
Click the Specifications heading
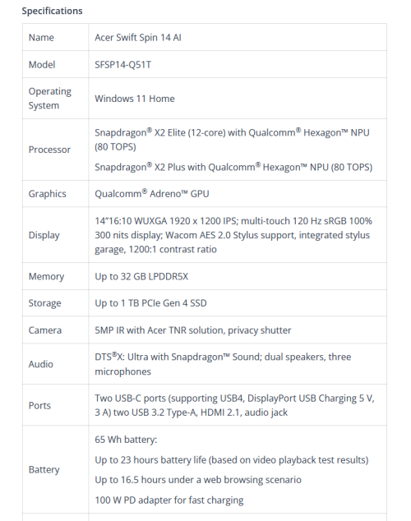(x=52, y=11)
